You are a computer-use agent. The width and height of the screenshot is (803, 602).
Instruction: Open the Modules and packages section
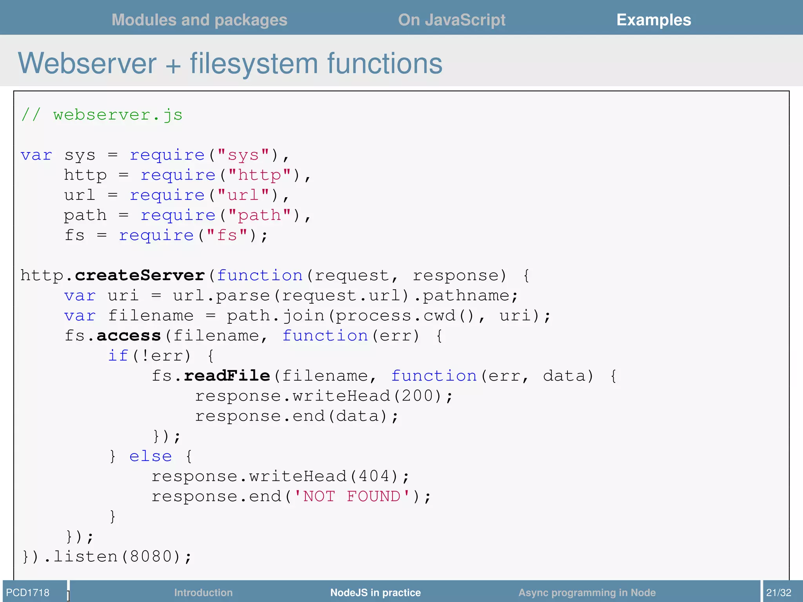coord(199,20)
